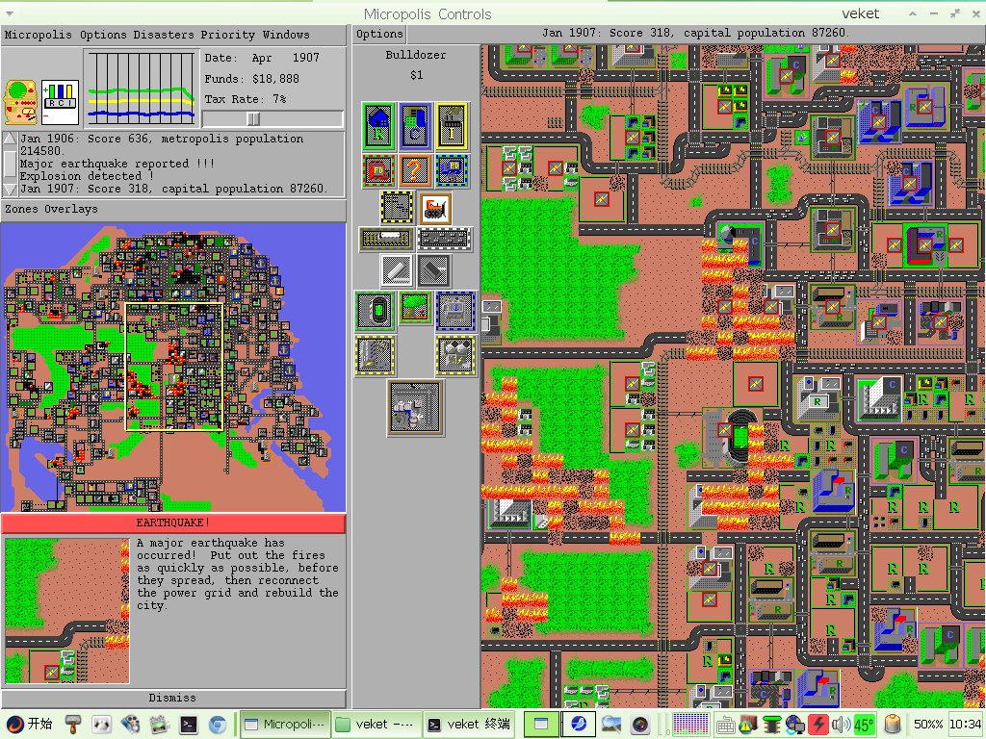Click the 45° temperature tray indicator
The width and height of the screenshot is (986, 739).
(x=864, y=725)
